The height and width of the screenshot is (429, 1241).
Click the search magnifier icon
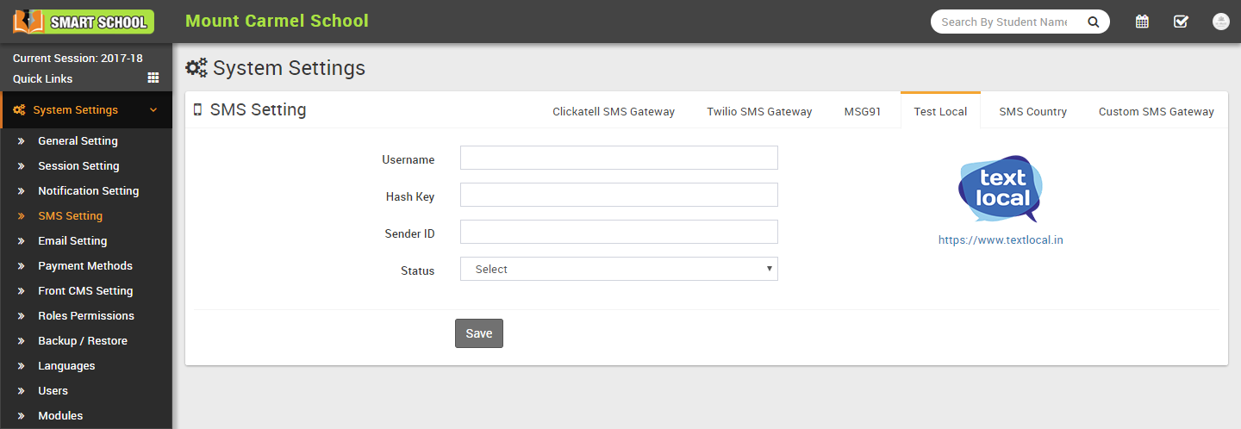1093,22
